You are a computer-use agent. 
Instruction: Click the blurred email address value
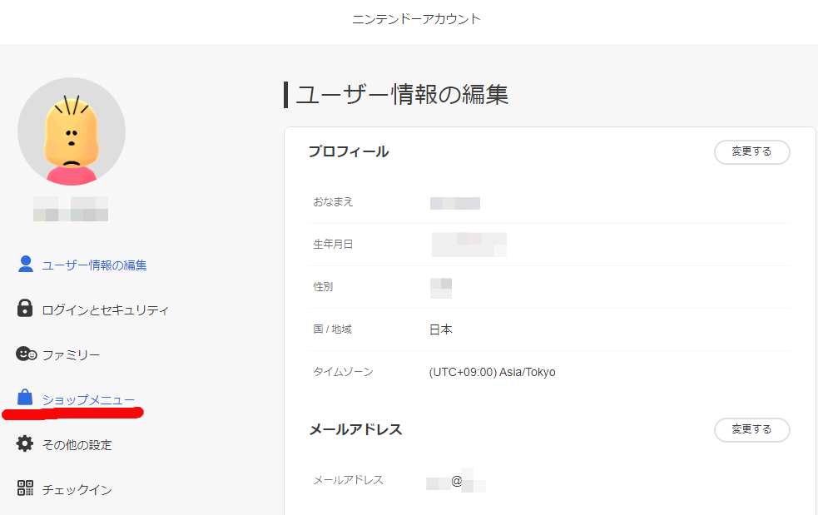(456, 481)
